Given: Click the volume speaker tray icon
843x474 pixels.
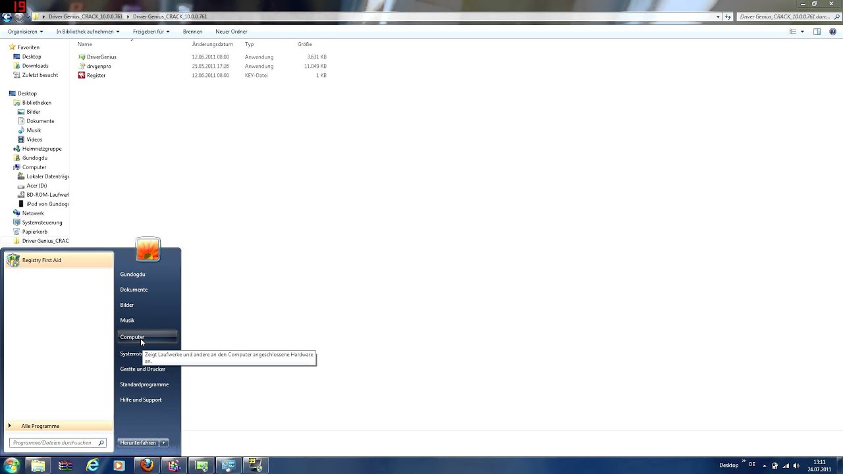Looking at the screenshot, I should pos(796,465).
